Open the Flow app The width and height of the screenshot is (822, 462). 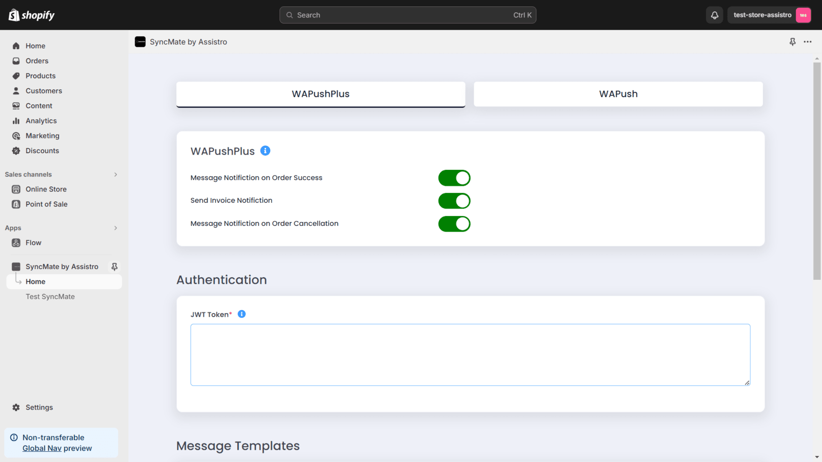pos(33,242)
